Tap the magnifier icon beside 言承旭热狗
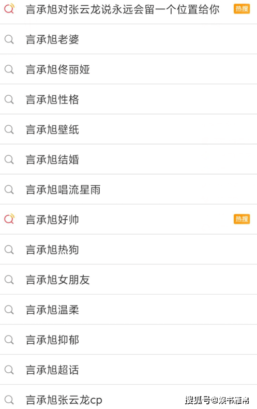 point(9,250)
